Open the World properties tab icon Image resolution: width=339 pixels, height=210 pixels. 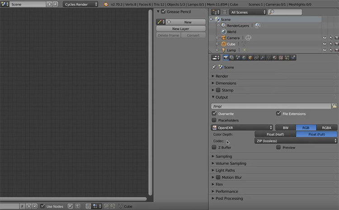(244, 58)
